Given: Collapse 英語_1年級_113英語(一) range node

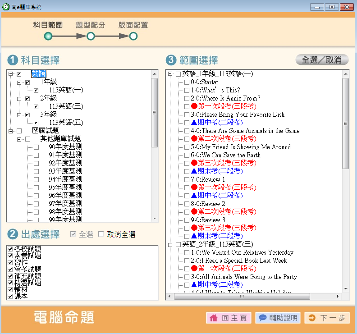Looking at the screenshot, I should point(170,74).
